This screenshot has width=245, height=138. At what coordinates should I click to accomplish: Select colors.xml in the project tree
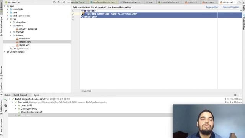(x=24, y=39)
